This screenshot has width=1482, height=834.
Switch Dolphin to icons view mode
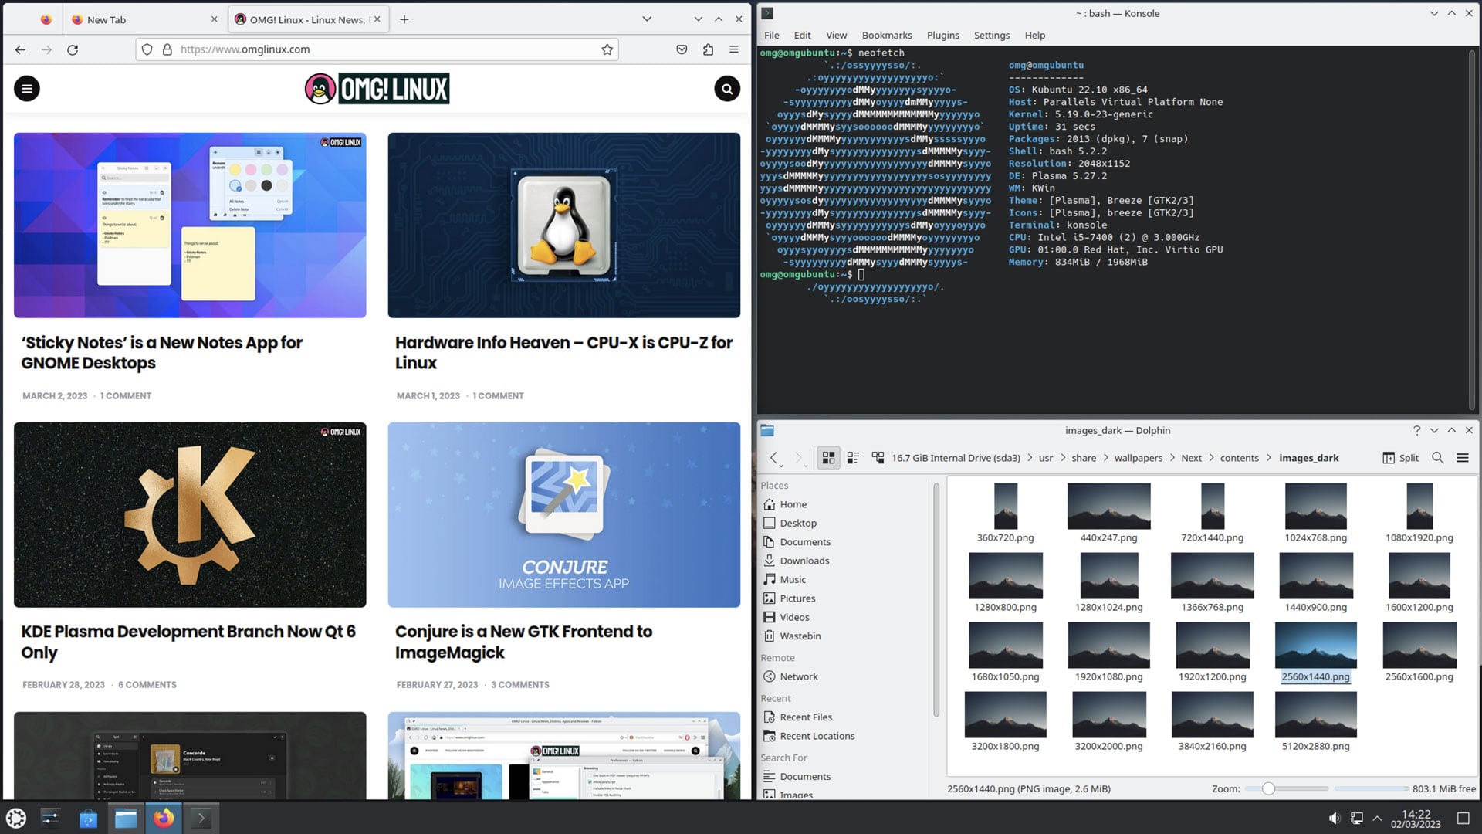point(828,458)
